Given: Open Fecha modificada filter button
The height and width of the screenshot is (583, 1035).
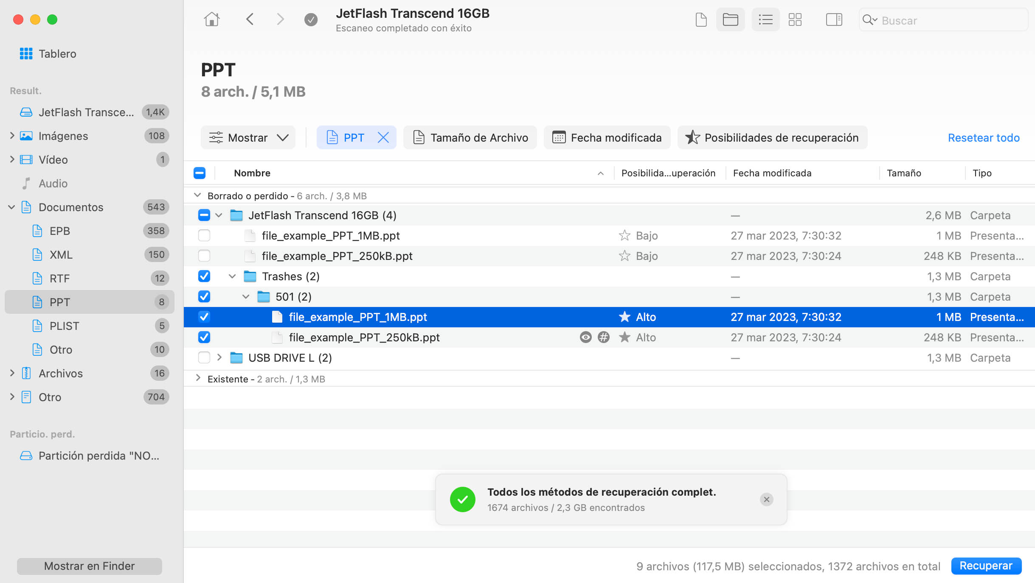Looking at the screenshot, I should 607,138.
